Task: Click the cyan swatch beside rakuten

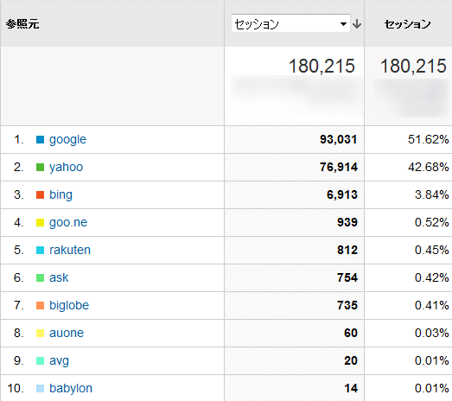Action: [40, 250]
